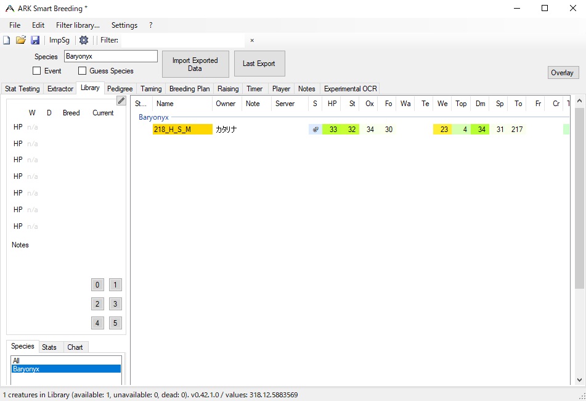586x401 pixels.
Task: Click the Overlay button
Action: point(563,73)
